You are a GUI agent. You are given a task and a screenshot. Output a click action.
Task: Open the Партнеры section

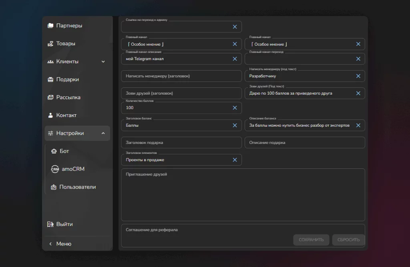tap(77, 26)
